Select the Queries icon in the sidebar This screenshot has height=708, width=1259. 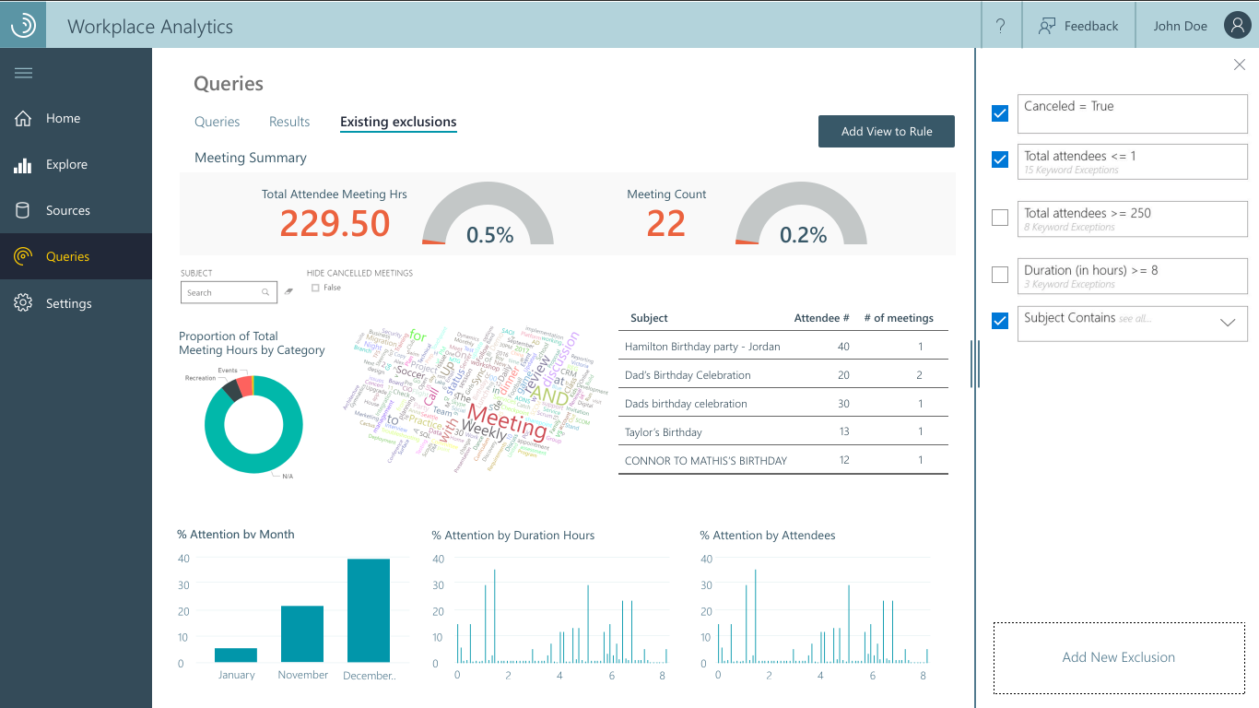coord(22,256)
